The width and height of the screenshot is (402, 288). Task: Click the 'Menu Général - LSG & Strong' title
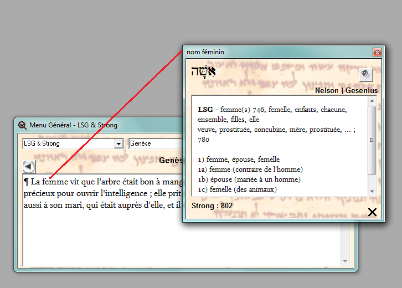(73, 125)
